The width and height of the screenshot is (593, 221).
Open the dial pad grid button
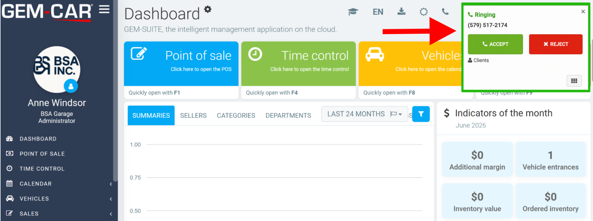[x=574, y=81]
